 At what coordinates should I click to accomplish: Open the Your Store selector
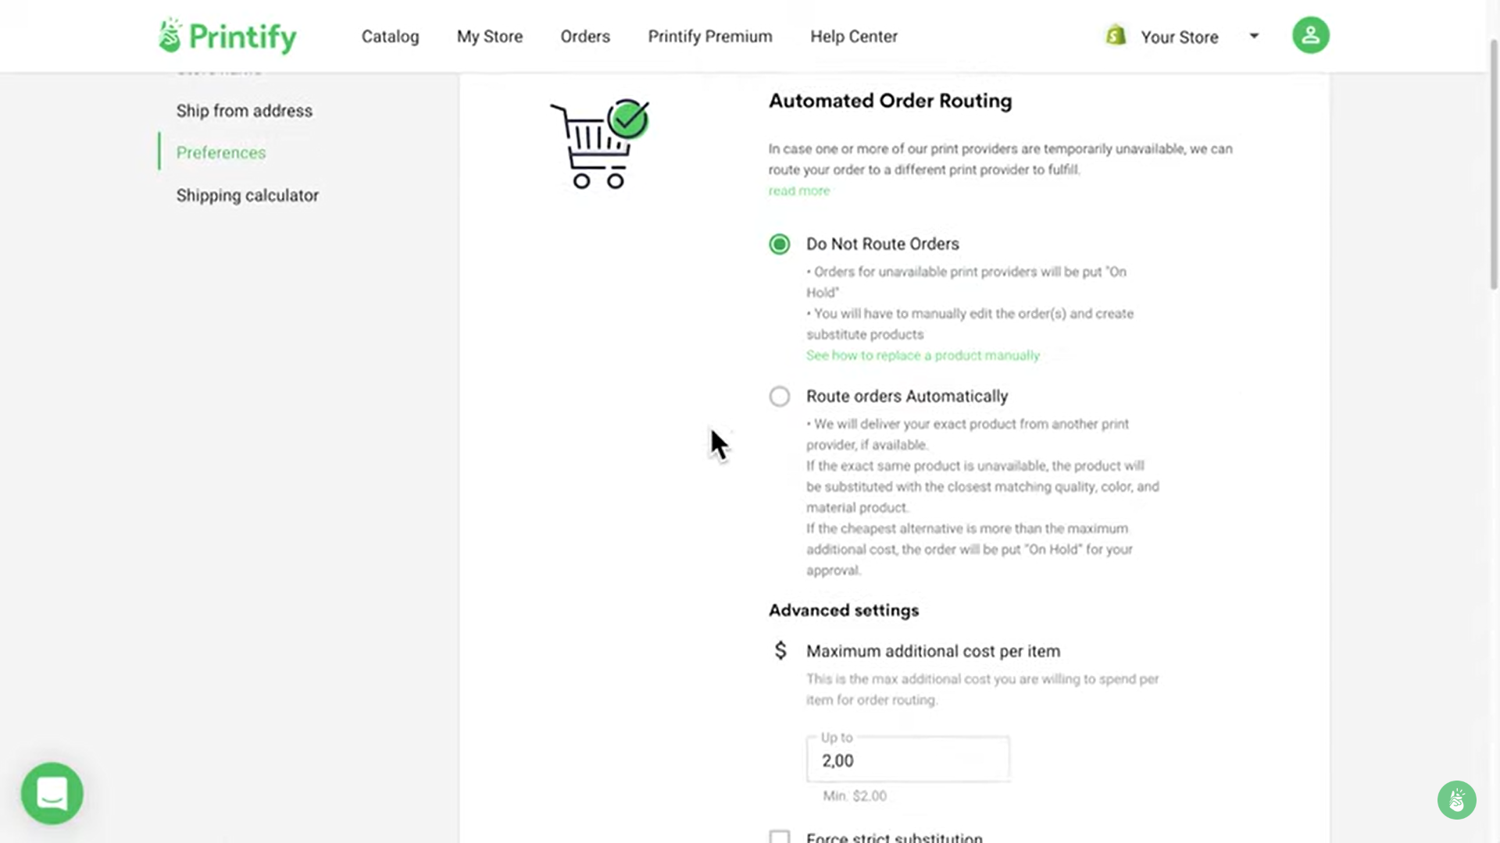tap(1179, 37)
